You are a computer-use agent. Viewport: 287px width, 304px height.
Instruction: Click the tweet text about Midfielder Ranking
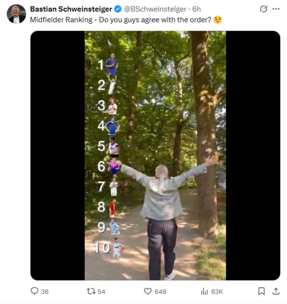tap(121, 20)
